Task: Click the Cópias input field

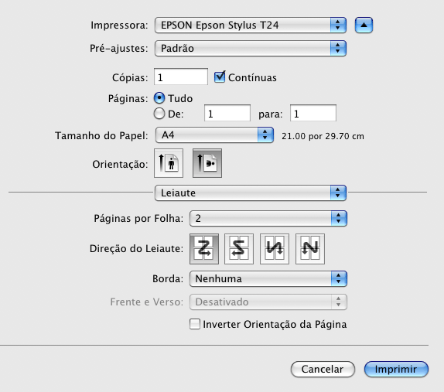Action: tap(181, 77)
